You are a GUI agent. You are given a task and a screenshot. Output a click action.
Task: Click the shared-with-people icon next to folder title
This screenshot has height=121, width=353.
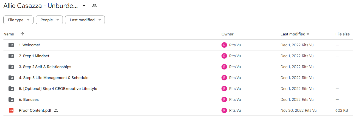coord(94,6)
